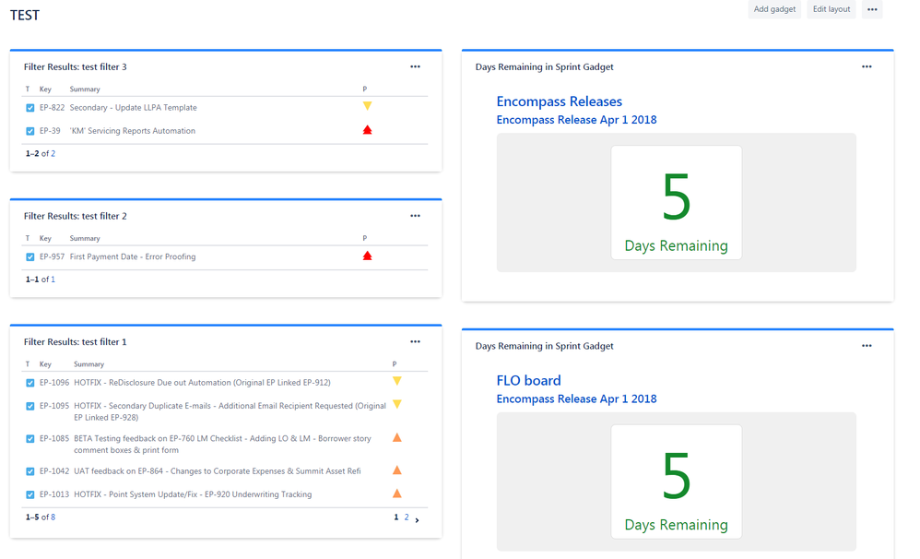Screen dimensions: 920x559
Task: Open HOTFIX Secondary Duplicate E-mails summary
Action: [x=230, y=411]
